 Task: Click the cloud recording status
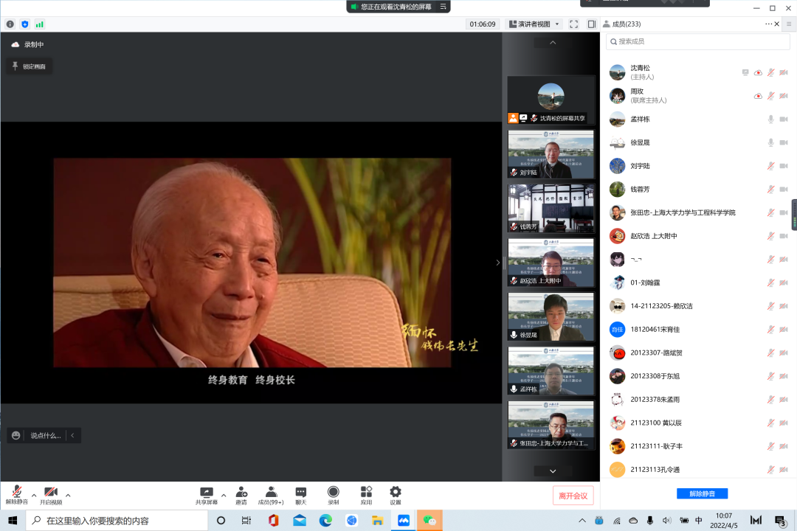[x=28, y=45]
